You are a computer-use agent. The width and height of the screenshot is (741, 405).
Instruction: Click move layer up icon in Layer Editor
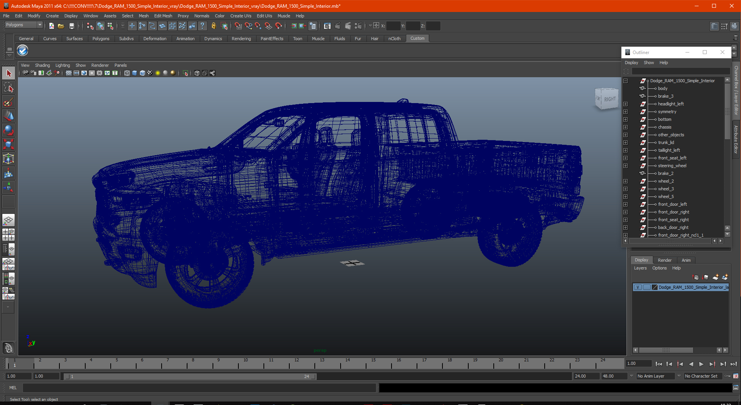tap(696, 277)
